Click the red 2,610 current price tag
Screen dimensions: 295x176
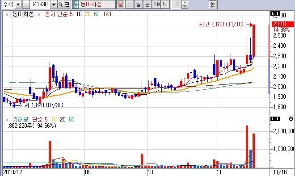point(282,24)
